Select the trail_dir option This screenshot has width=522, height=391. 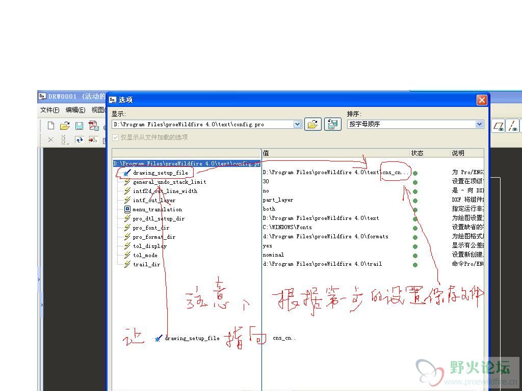click(146, 264)
